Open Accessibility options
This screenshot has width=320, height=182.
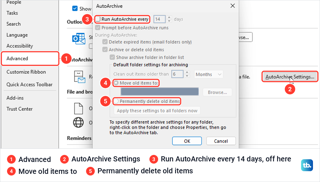(19, 46)
